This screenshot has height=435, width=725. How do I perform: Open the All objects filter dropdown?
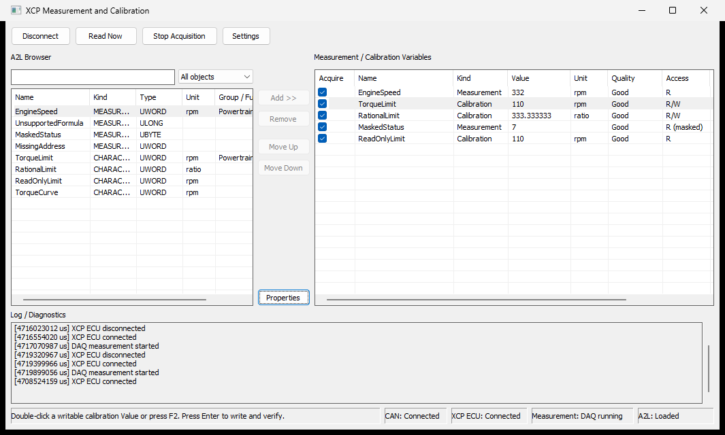216,77
